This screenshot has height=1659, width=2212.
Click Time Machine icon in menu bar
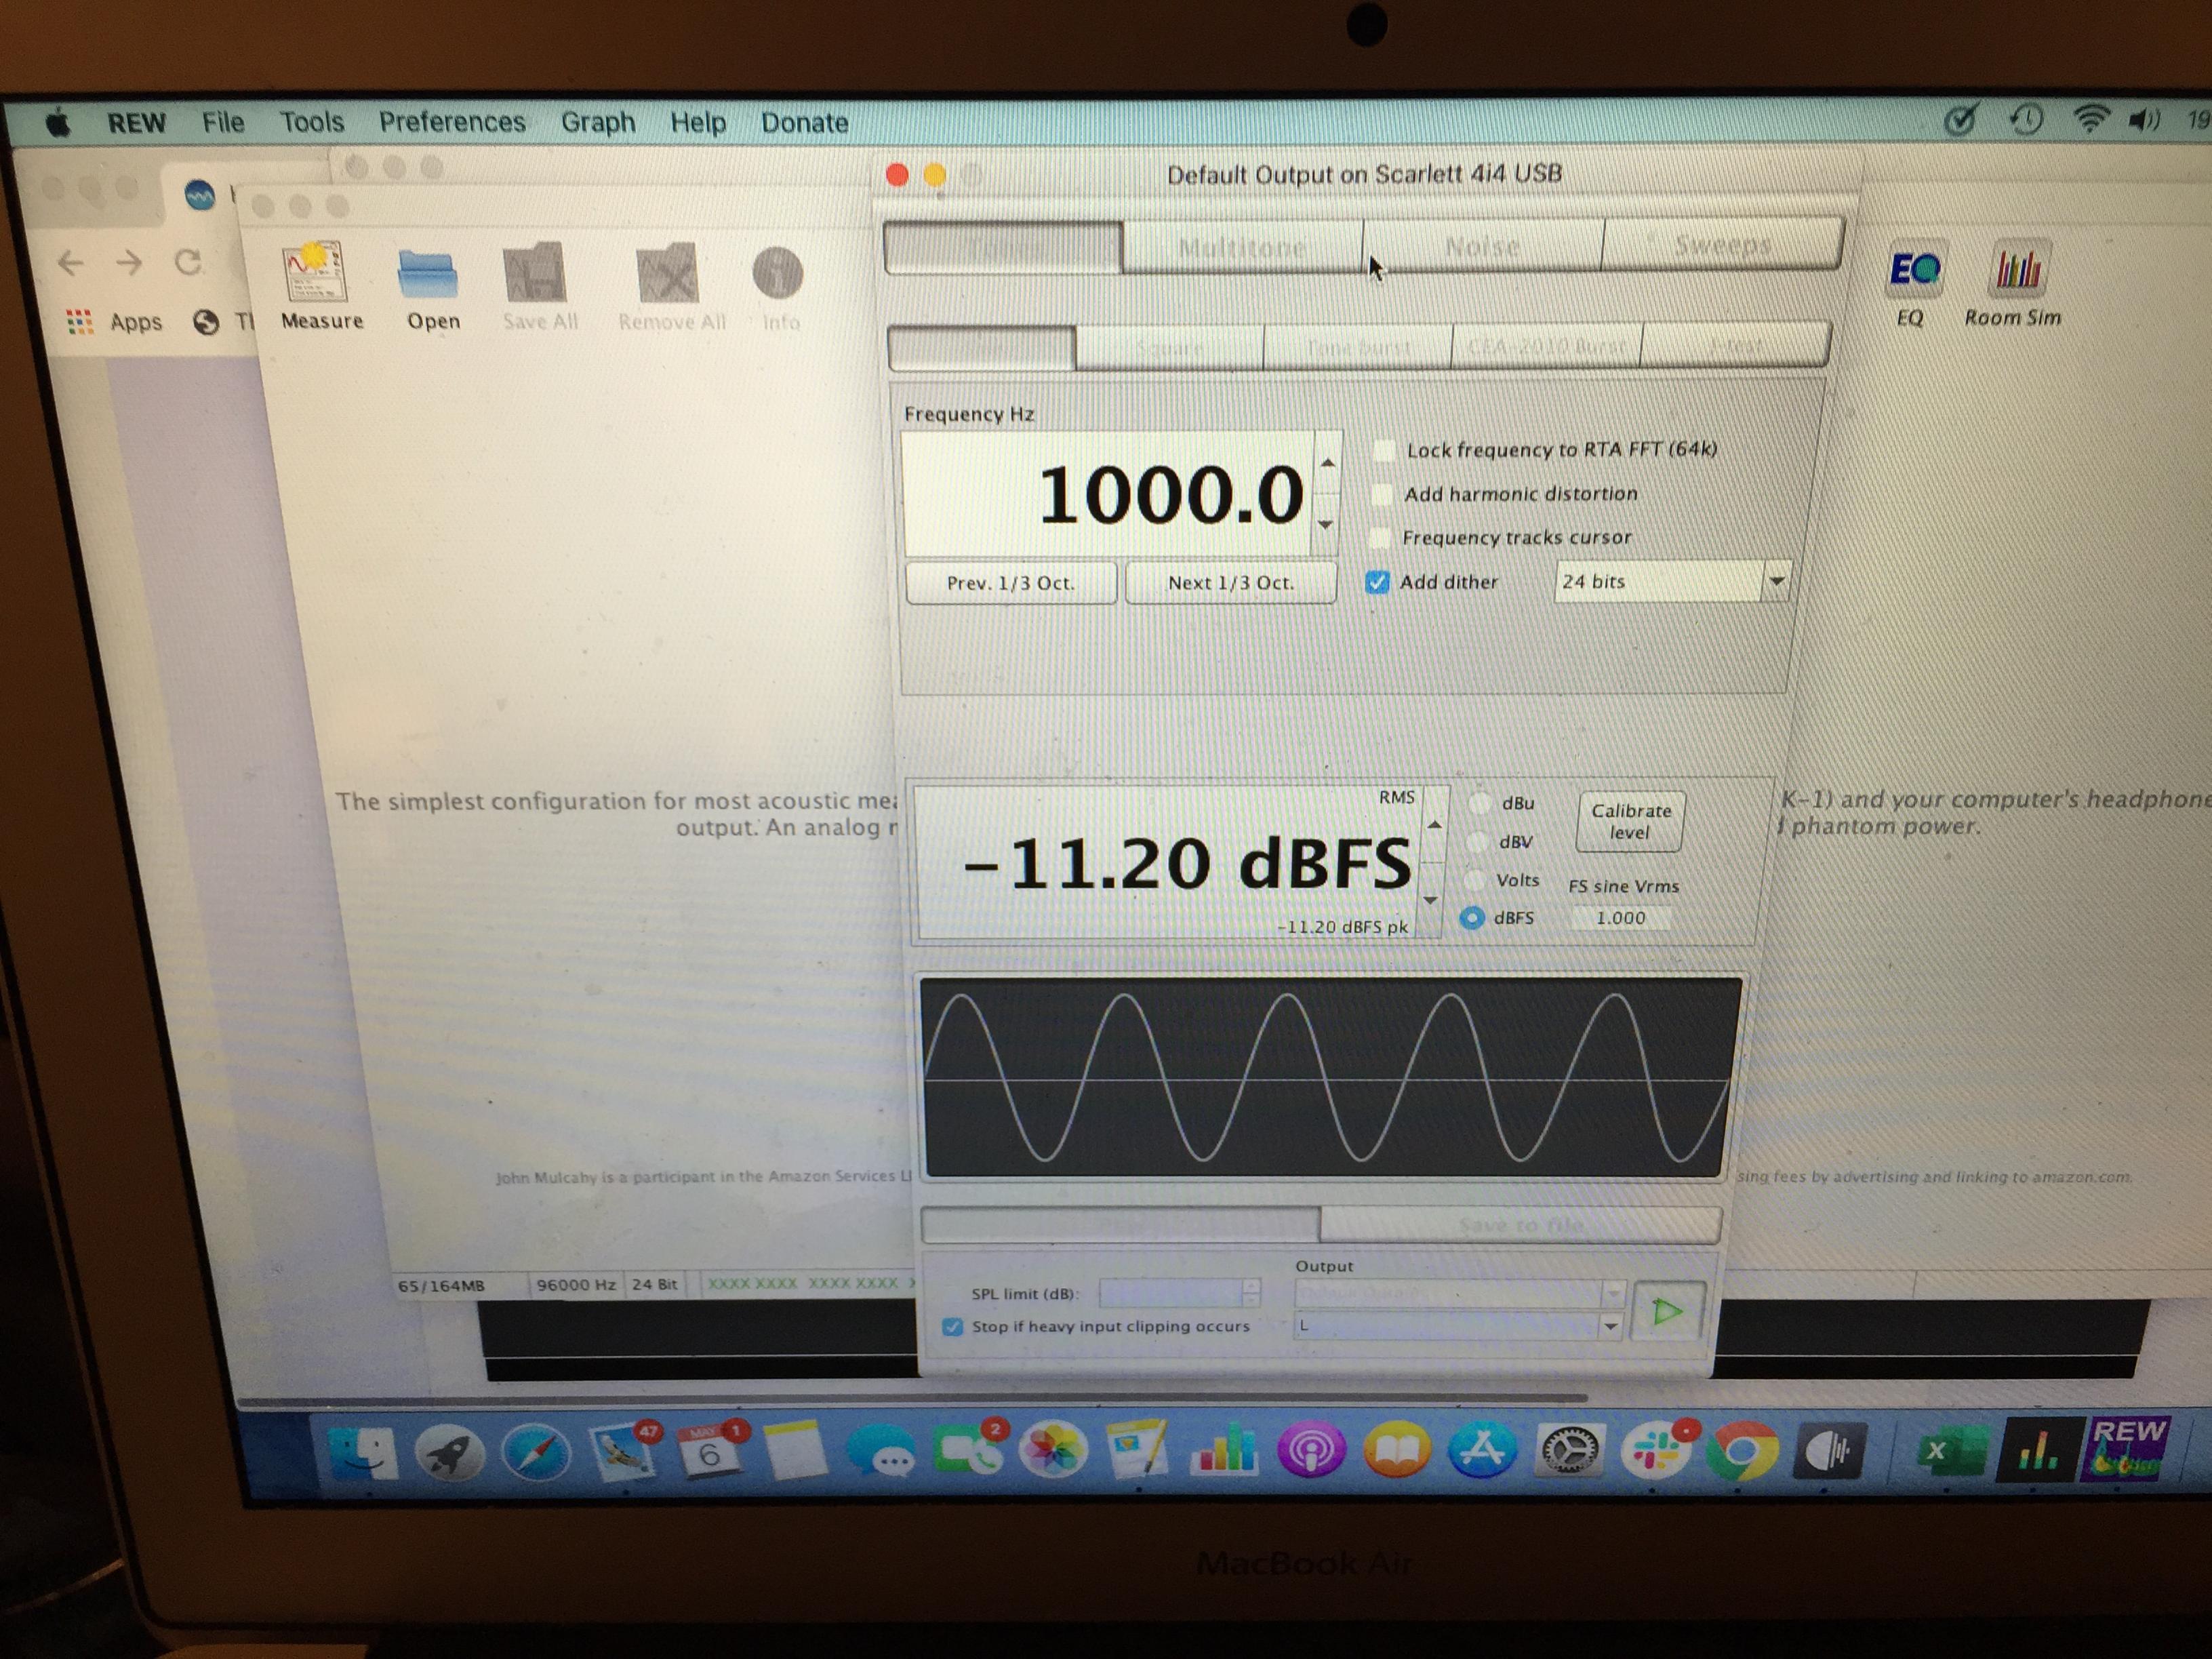(x=2026, y=121)
